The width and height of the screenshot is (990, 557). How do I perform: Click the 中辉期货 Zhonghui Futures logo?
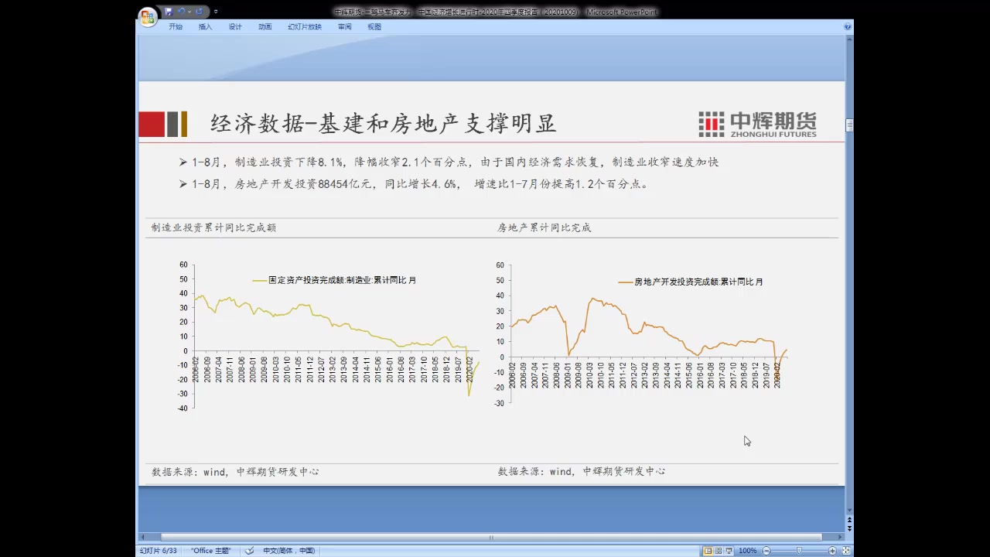click(757, 124)
